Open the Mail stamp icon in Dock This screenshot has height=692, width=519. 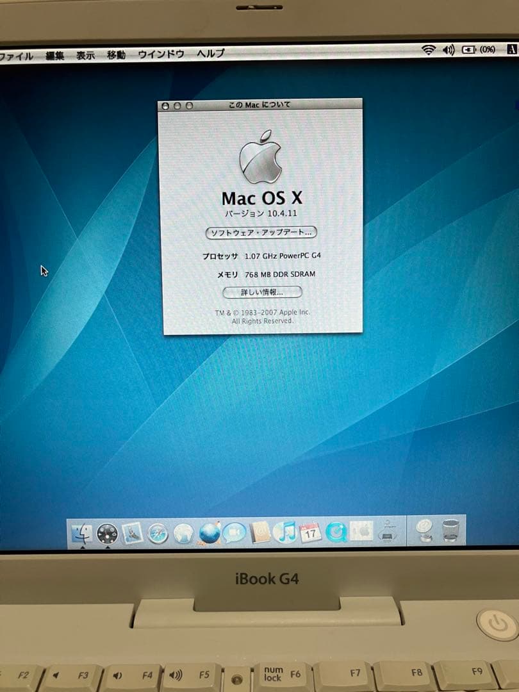(x=133, y=533)
